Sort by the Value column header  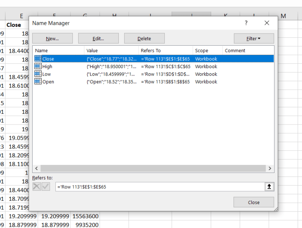[x=111, y=50]
